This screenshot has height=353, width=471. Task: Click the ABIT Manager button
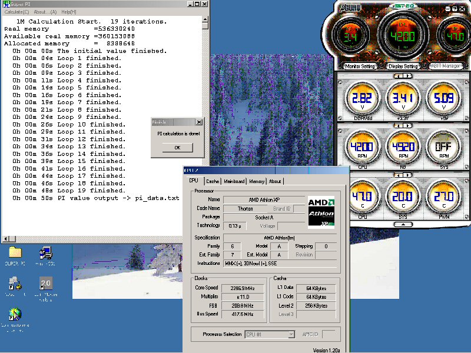pos(446,66)
